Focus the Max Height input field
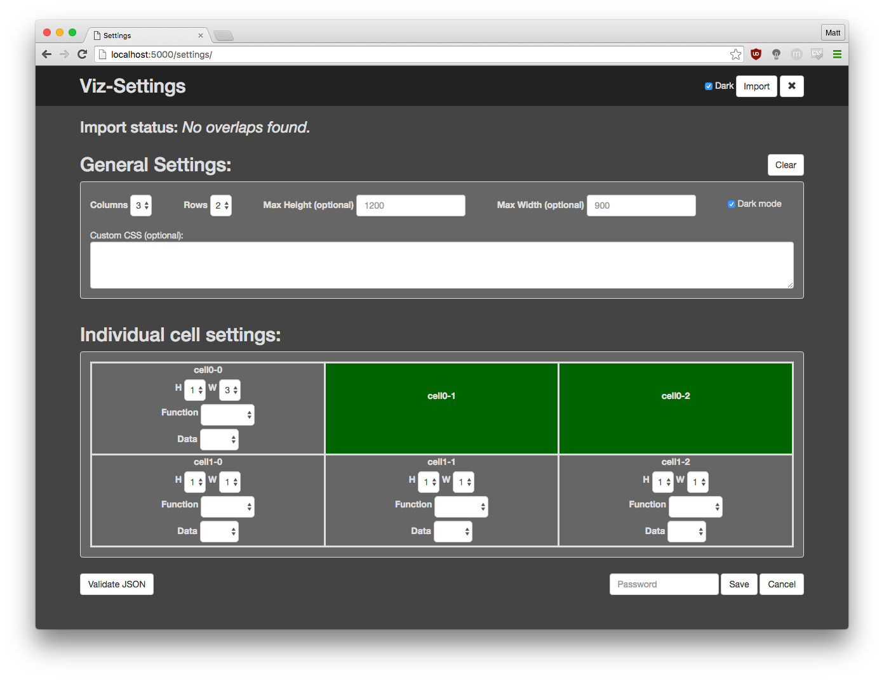This screenshot has height=680, width=884. 411,206
